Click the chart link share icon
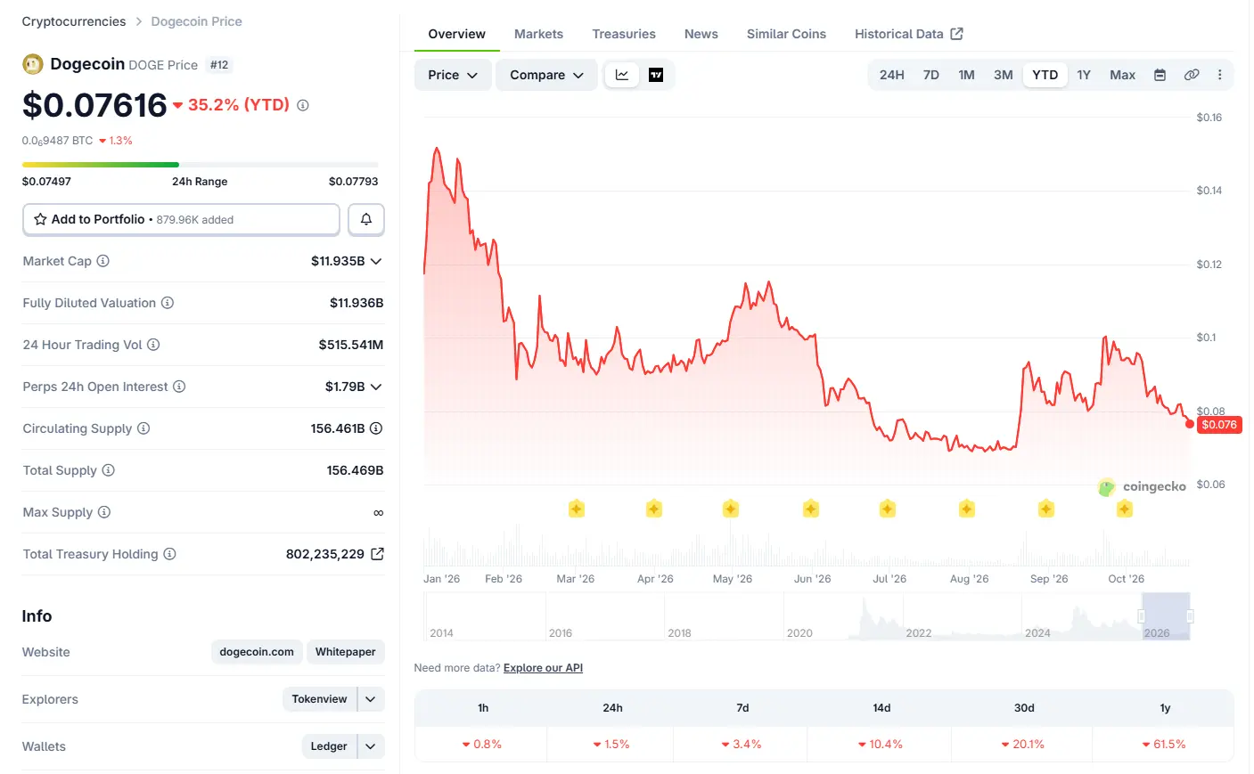Viewport: 1254px width, 774px height. click(1192, 75)
